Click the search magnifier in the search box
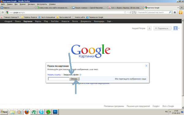This screenshot has width=184, height=115. tap(170, 12)
